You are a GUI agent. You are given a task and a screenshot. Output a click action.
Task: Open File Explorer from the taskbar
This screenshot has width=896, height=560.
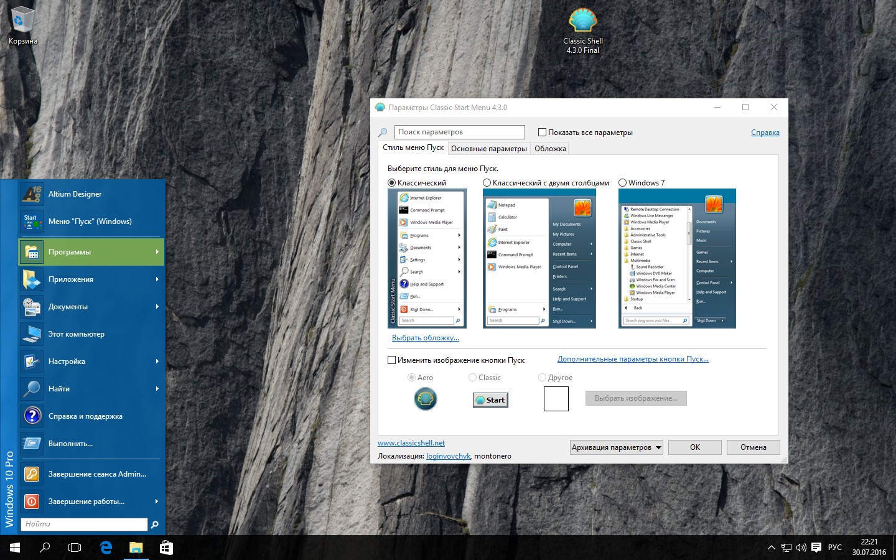click(136, 548)
